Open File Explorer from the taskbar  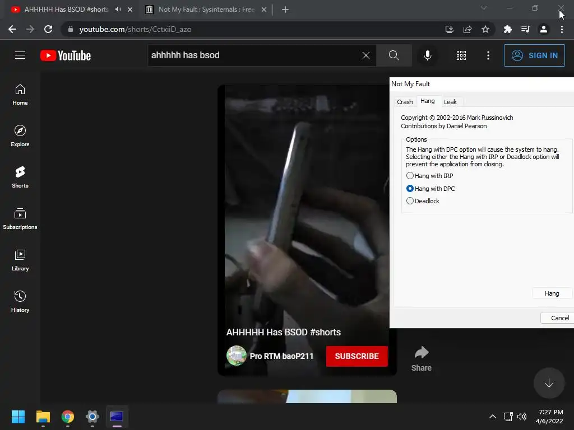tap(43, 417)
